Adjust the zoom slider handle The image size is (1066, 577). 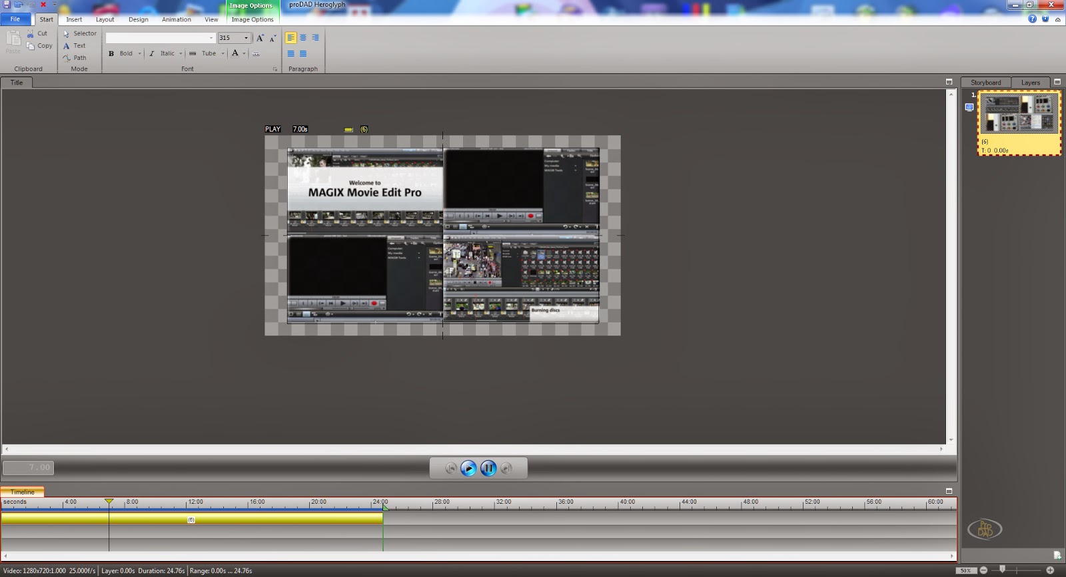1003,570
